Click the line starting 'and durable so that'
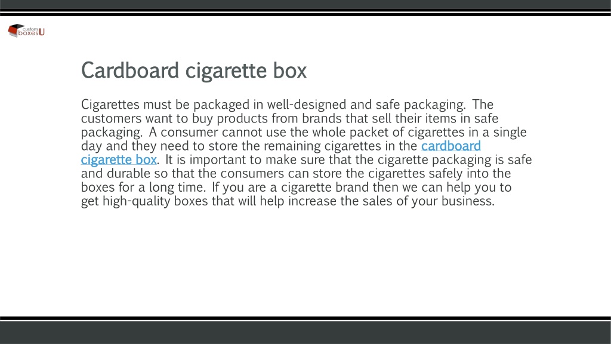 point(296,173)
